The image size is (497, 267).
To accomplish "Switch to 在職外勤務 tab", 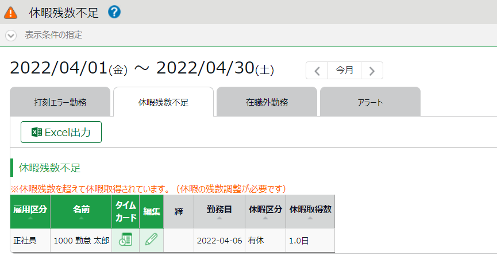I will (267, 102).
